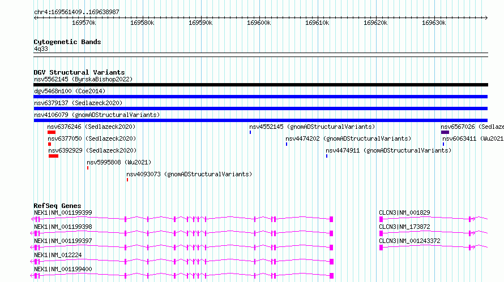Click blue tick under nsv4474202
504x282 pixels.
tap(287, 144)
